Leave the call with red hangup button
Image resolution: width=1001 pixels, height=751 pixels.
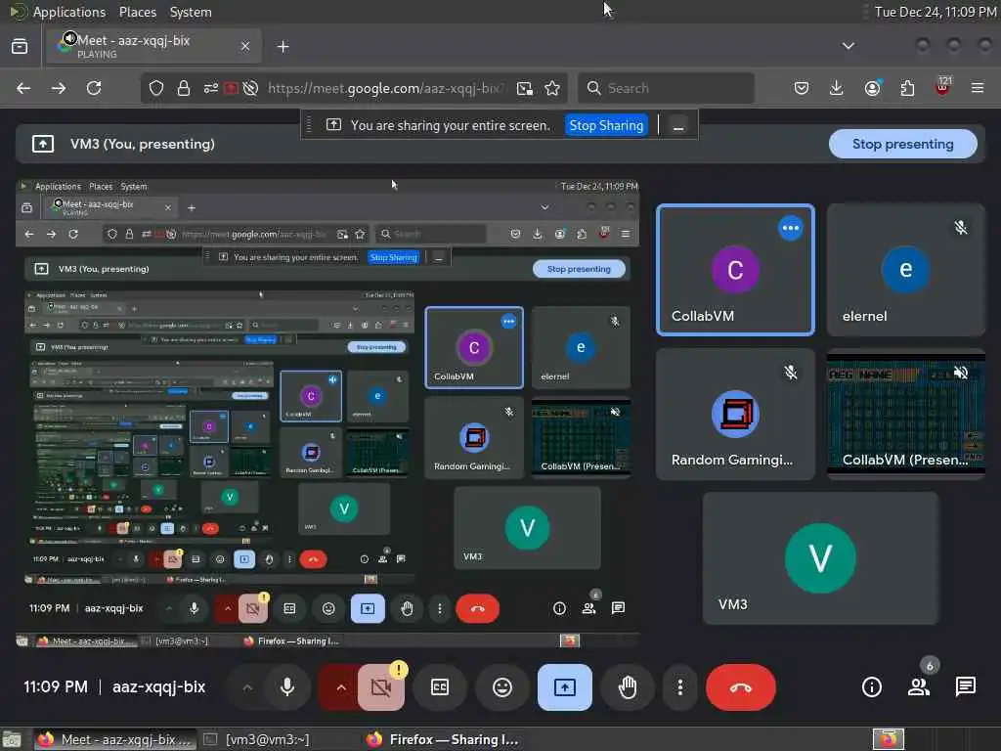[x=741, y=687]
